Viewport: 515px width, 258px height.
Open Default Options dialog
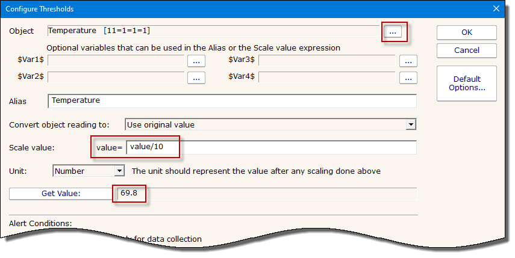467,84
